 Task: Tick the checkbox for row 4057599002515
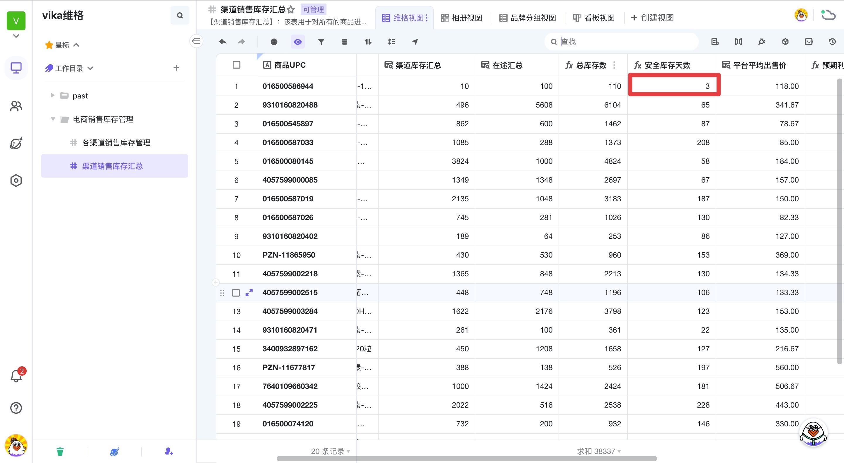(236, 293)
